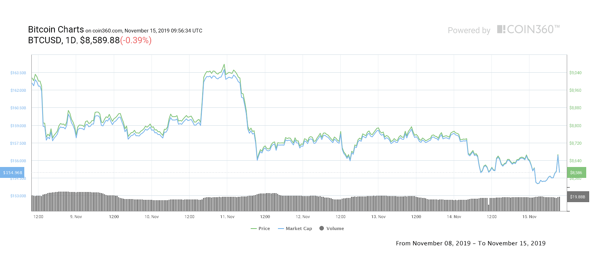Click the $162.00B market cap axis label
The width and height of the screenshot is (597, 261).
18,90
